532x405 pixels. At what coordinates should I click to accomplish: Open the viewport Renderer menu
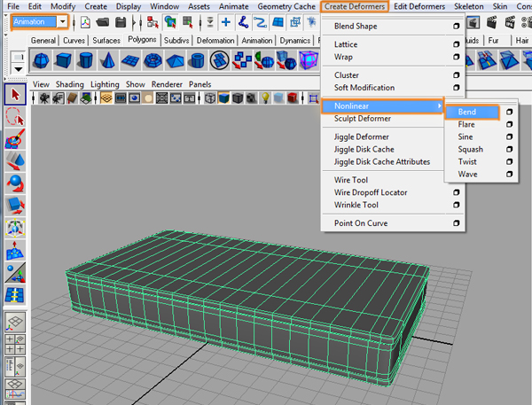167,84
